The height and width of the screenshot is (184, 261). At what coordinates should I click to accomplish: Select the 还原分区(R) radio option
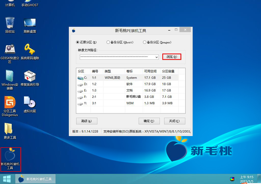coord(86,42)
